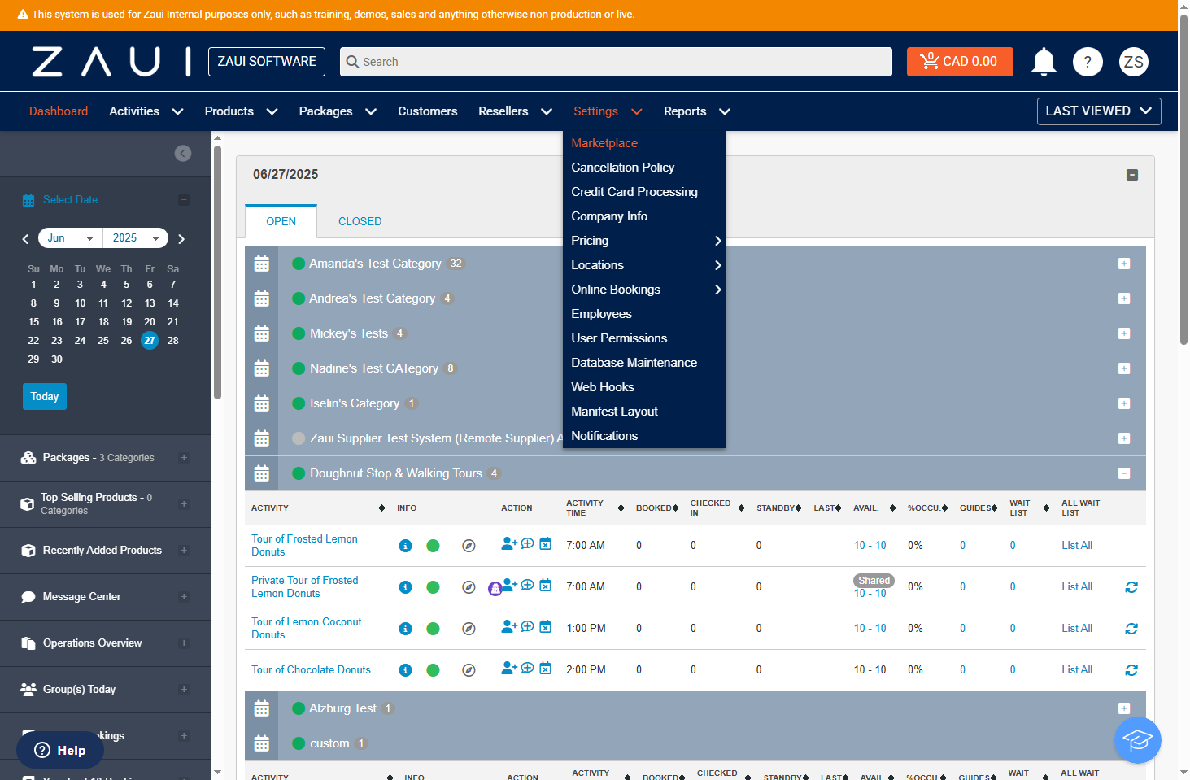Open calendar icon for Mickey's Tests
Screen dimensions: 1190x780
[262, 333]
